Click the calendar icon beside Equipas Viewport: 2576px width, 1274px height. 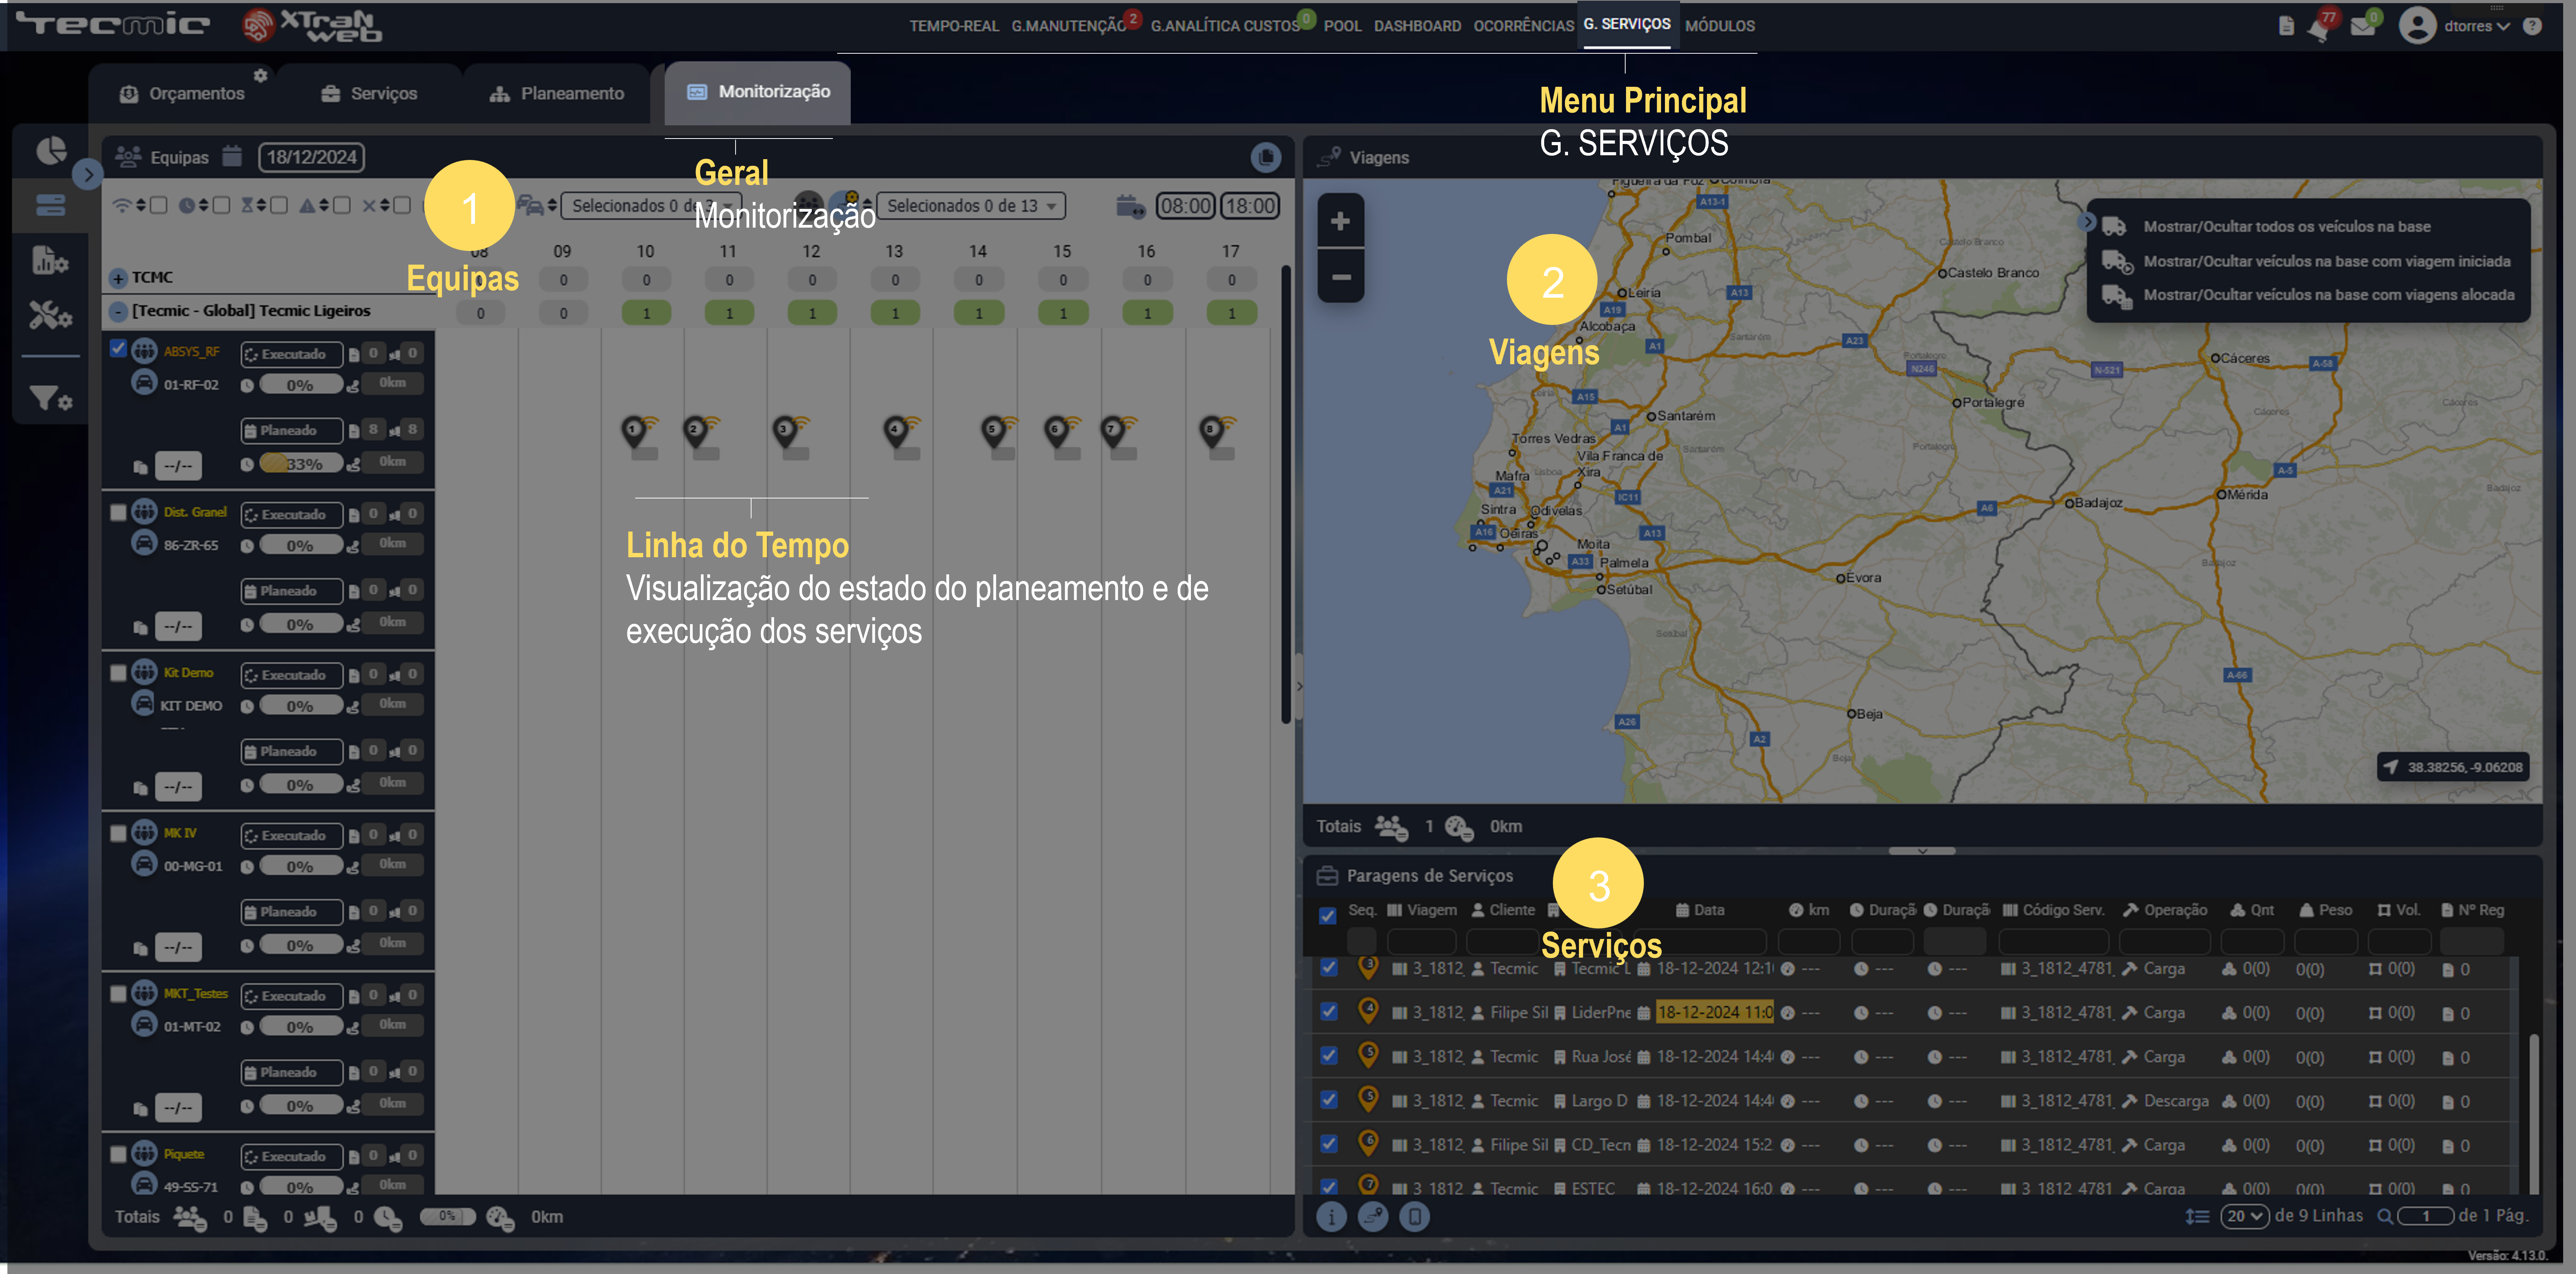point(232,156)
